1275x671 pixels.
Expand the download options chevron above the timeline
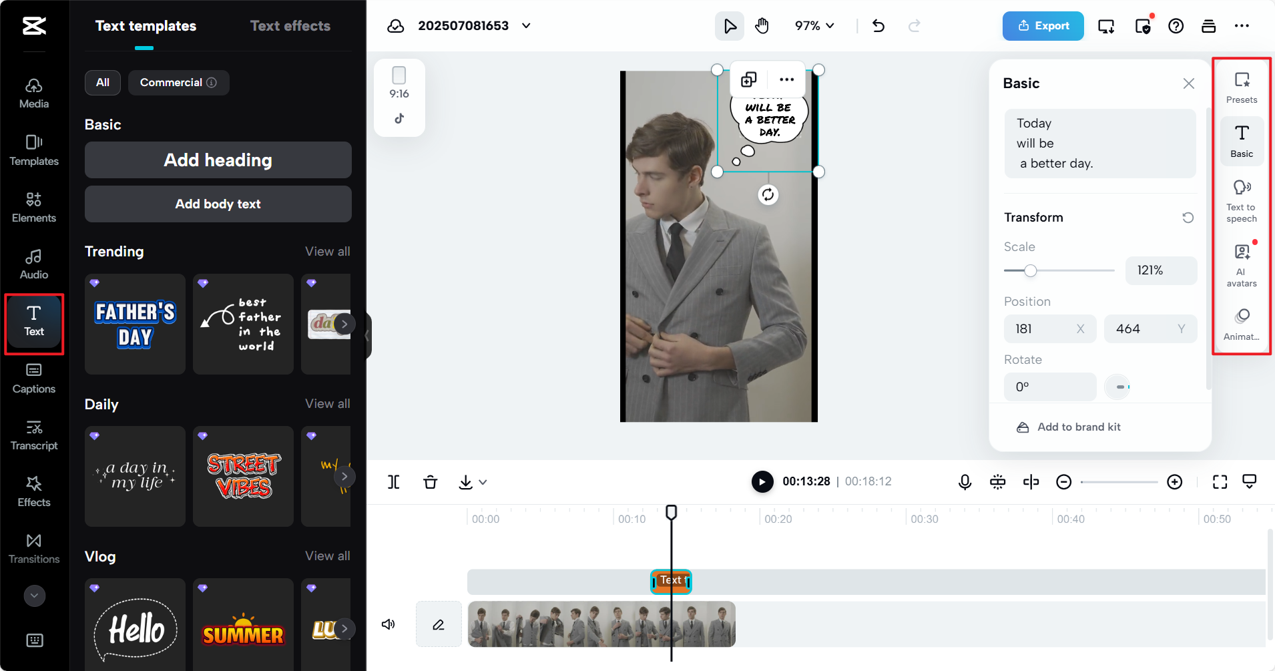coord(483,481)
